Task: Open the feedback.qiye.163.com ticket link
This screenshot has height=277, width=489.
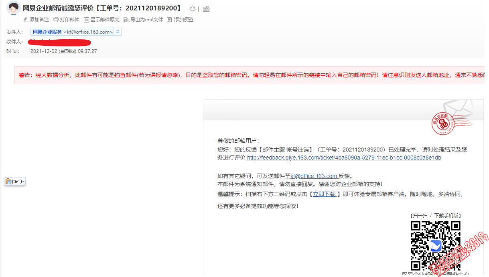Action: coord(344,158)
